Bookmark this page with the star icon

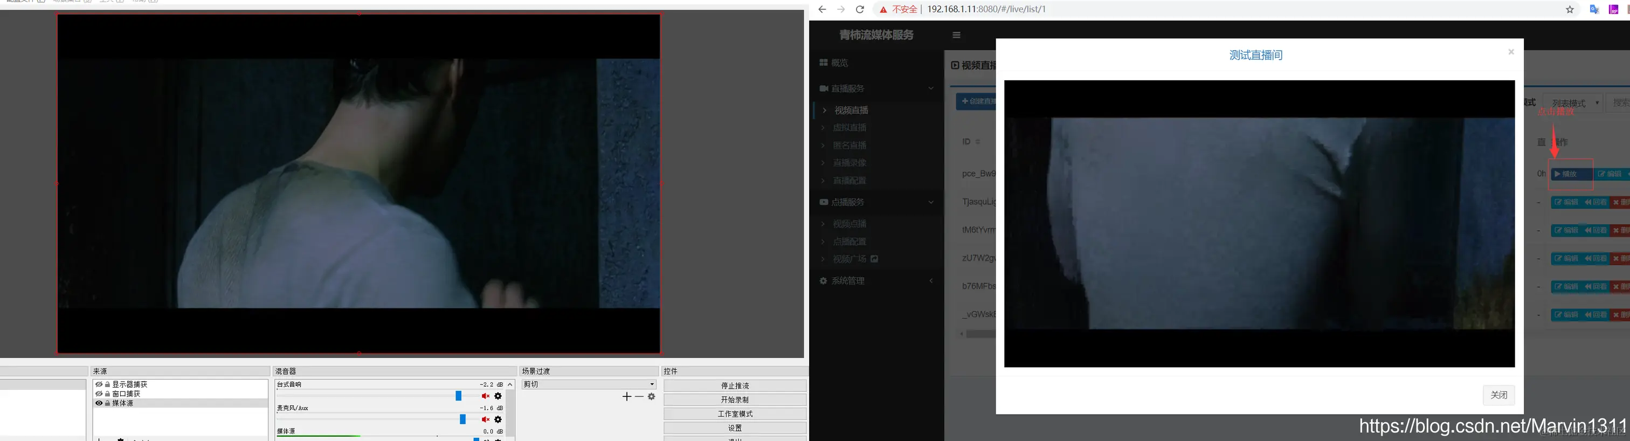pyautogui.click(x=1570, y=10)
